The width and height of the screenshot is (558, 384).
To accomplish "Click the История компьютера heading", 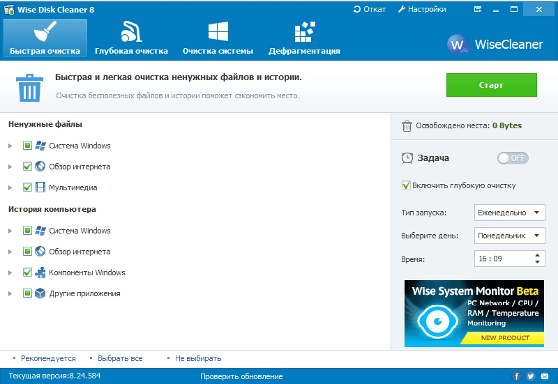I will [52, 209].
